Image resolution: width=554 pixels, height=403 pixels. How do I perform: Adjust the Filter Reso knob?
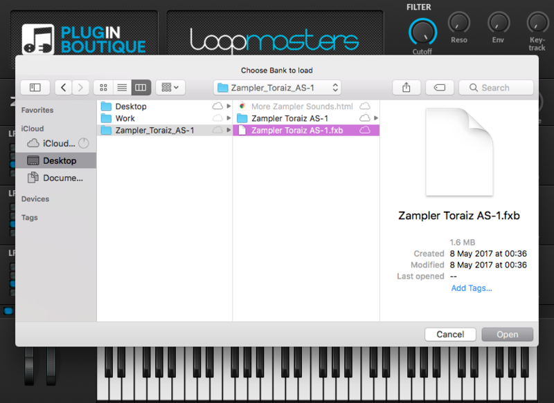pyautogui.click(x=459, y=24)
